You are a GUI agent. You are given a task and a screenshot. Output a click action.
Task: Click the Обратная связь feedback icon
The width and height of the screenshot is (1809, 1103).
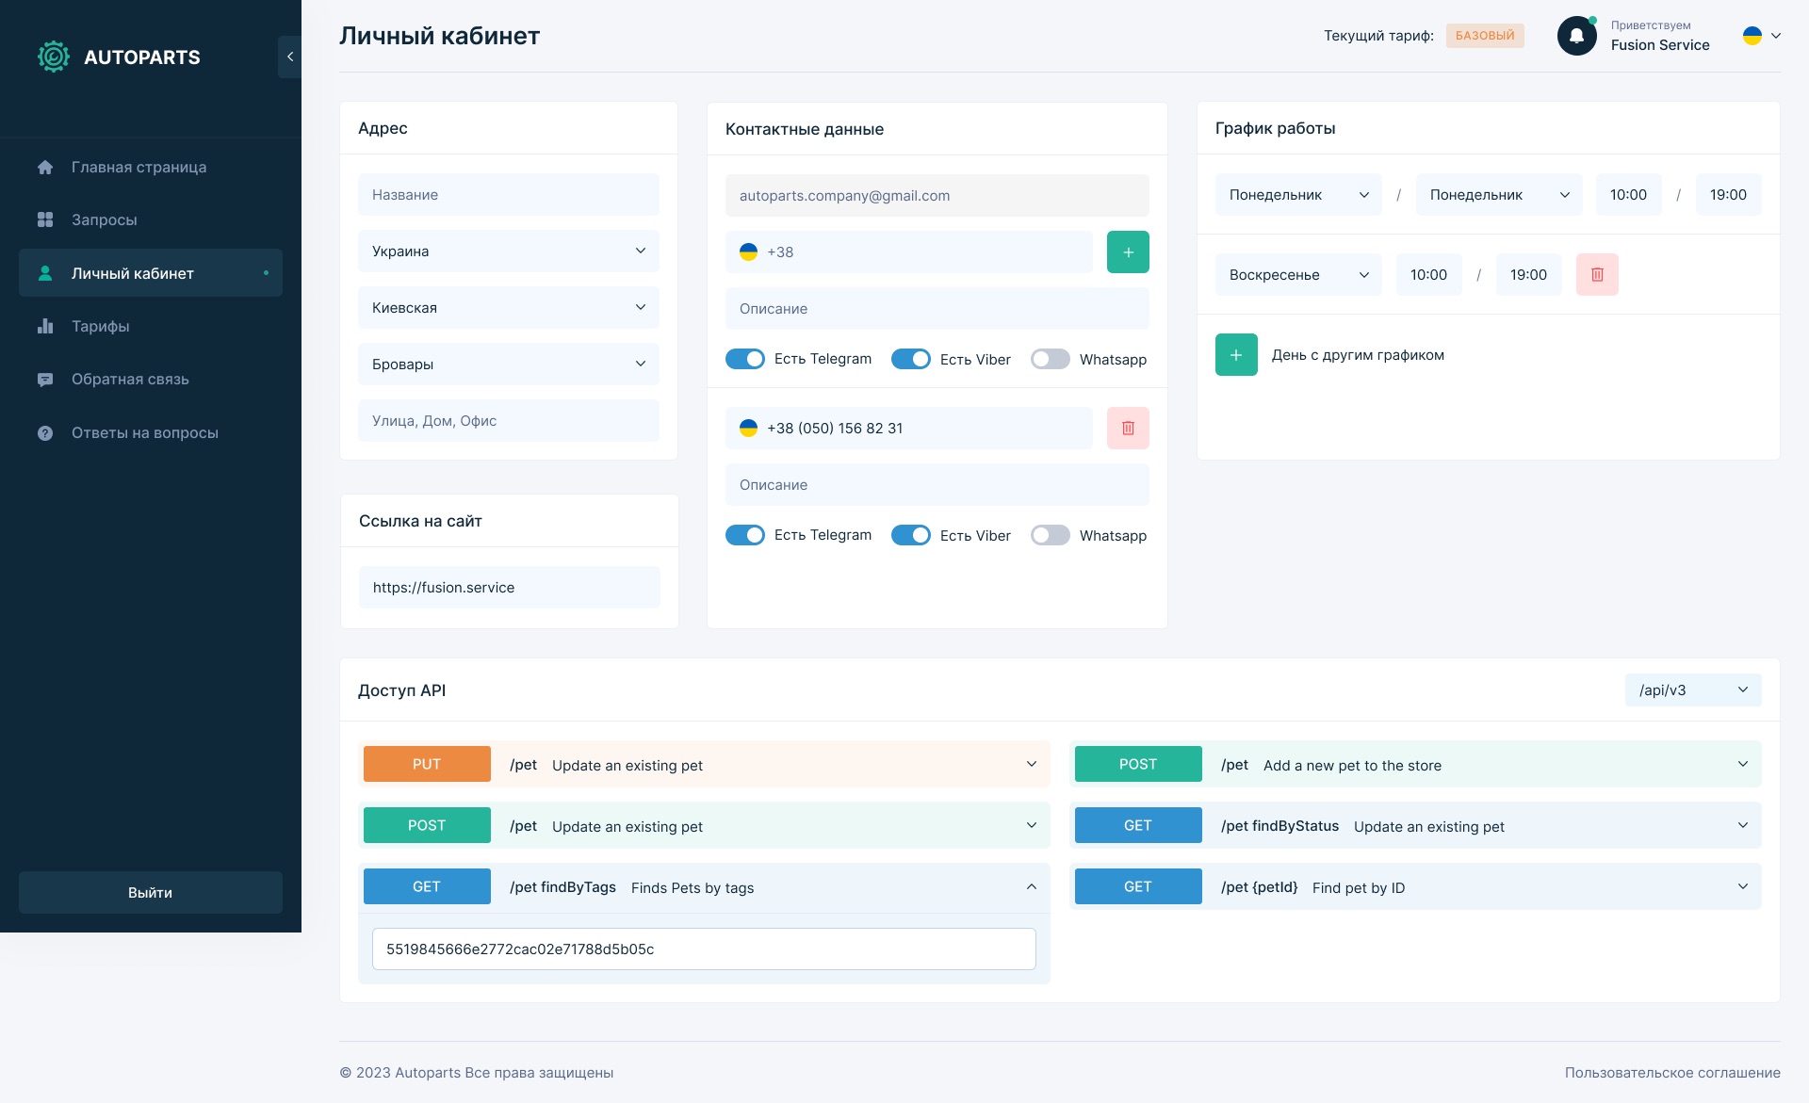(45, 379)
